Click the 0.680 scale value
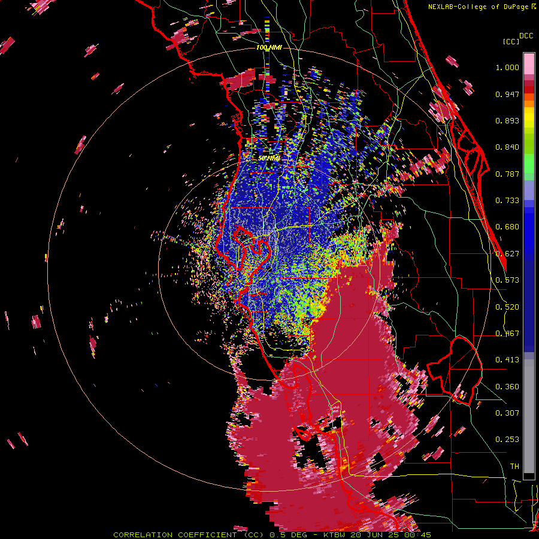The width and height of the screenshot is (539, 539). [507, 227]
